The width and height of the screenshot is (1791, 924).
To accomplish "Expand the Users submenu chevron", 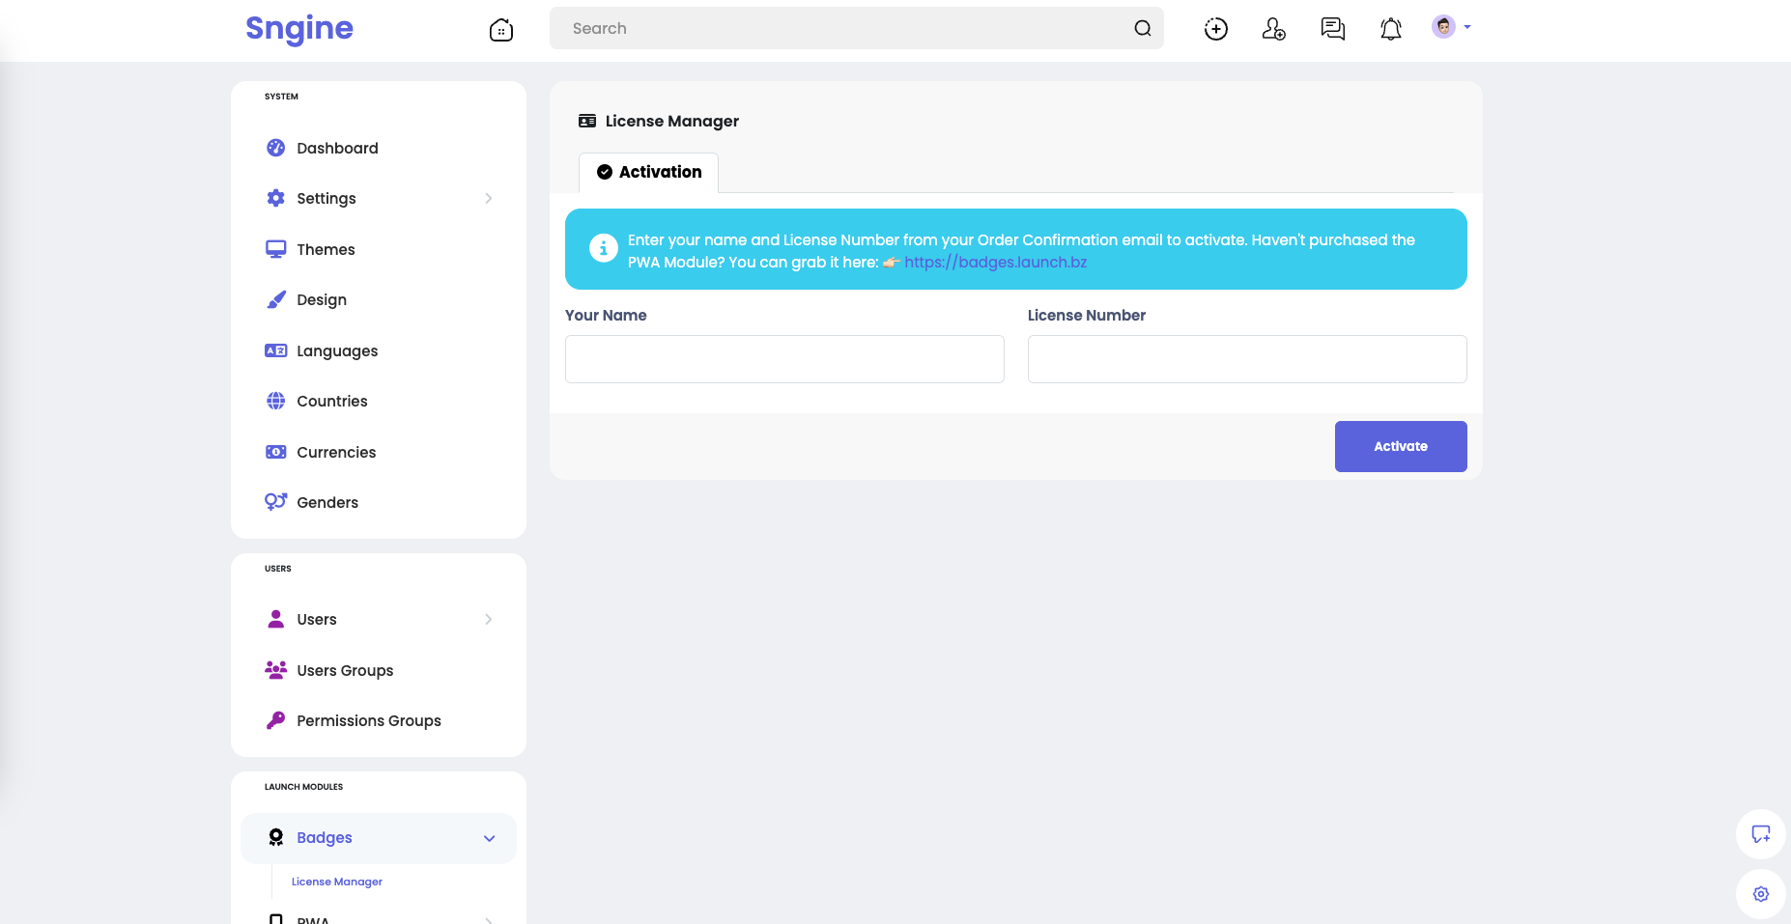I will click(488, 620).
